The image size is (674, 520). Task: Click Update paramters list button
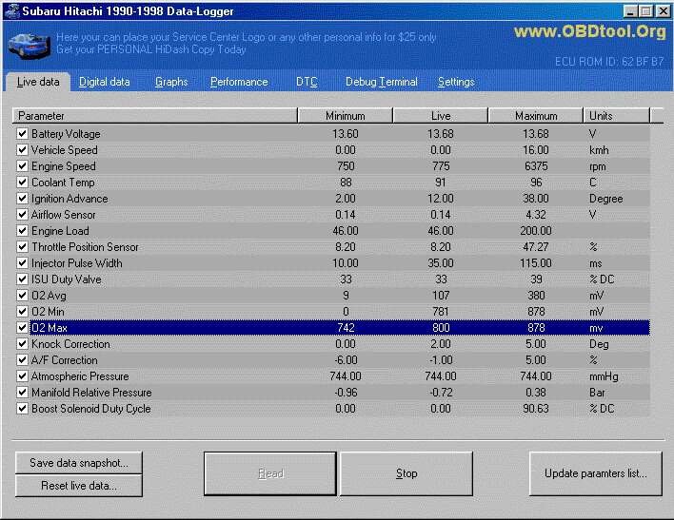tap(596, 473)
